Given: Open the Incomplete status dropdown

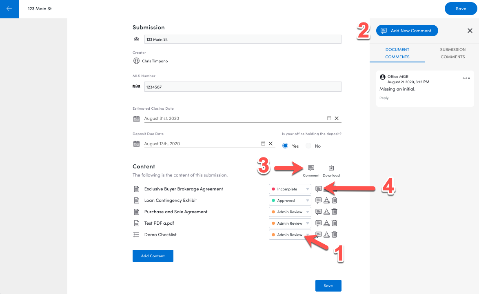Looking at the screenshot, I should point(290,189).
